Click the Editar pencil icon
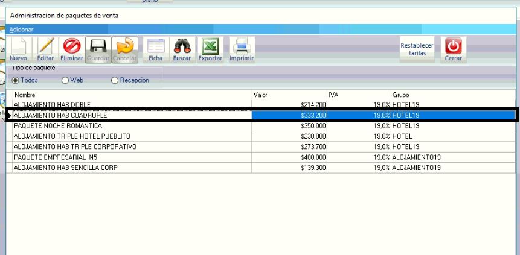The image size is (520, 255). (45, 47)
